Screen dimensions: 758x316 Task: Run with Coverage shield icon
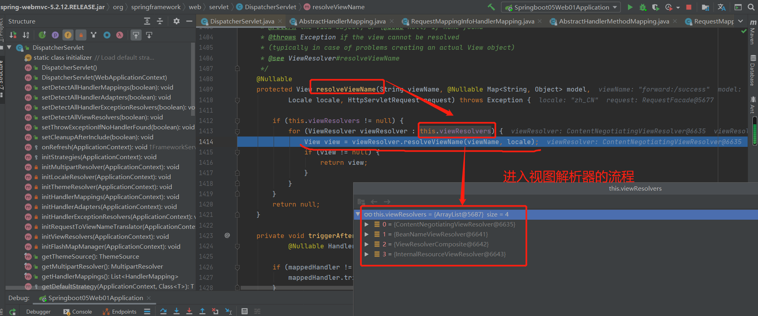pyautogui.click(x=655, y=7)
